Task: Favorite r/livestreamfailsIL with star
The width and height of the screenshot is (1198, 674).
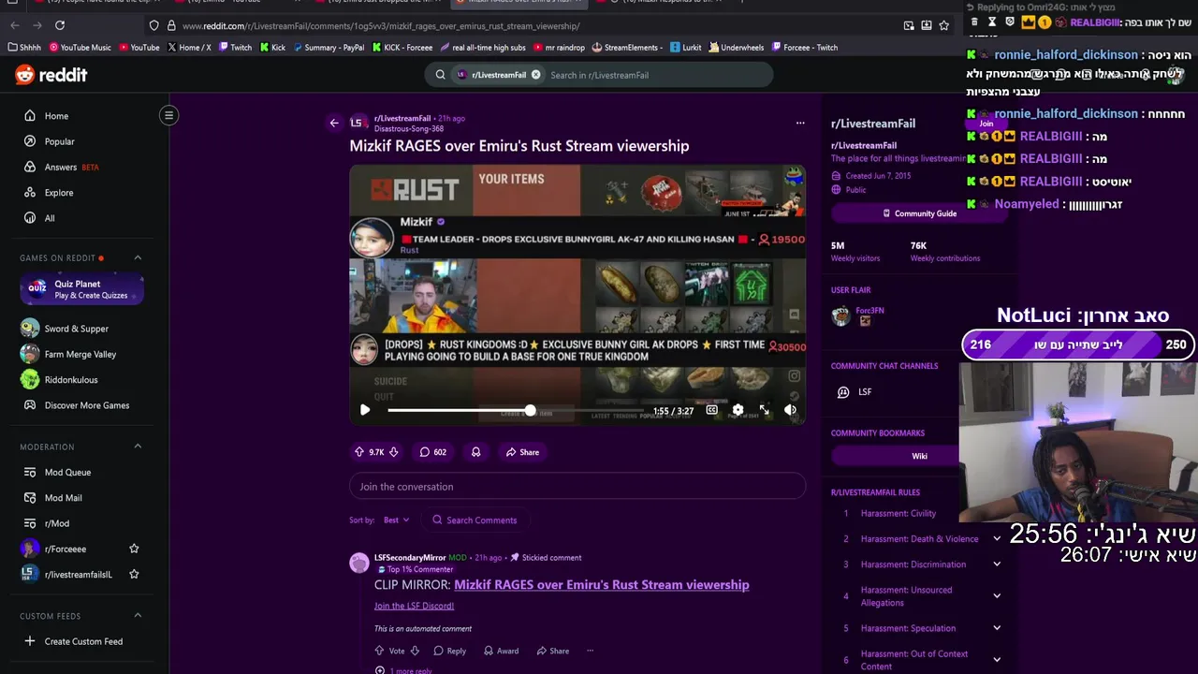Action: click(x=134, y=574)
